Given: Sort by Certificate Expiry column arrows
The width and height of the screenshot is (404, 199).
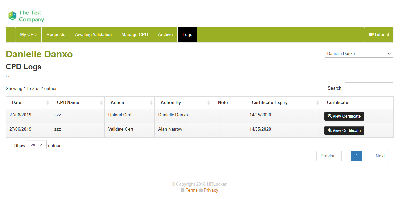Looking at the screenshot, I should pyautogui.click(x=317, y=103).
